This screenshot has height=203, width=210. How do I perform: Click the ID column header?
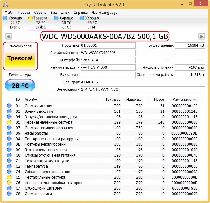click(18, 99)
